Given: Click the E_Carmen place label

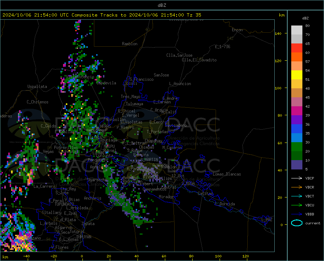Looking at the screenshot, I should (162, 102).
